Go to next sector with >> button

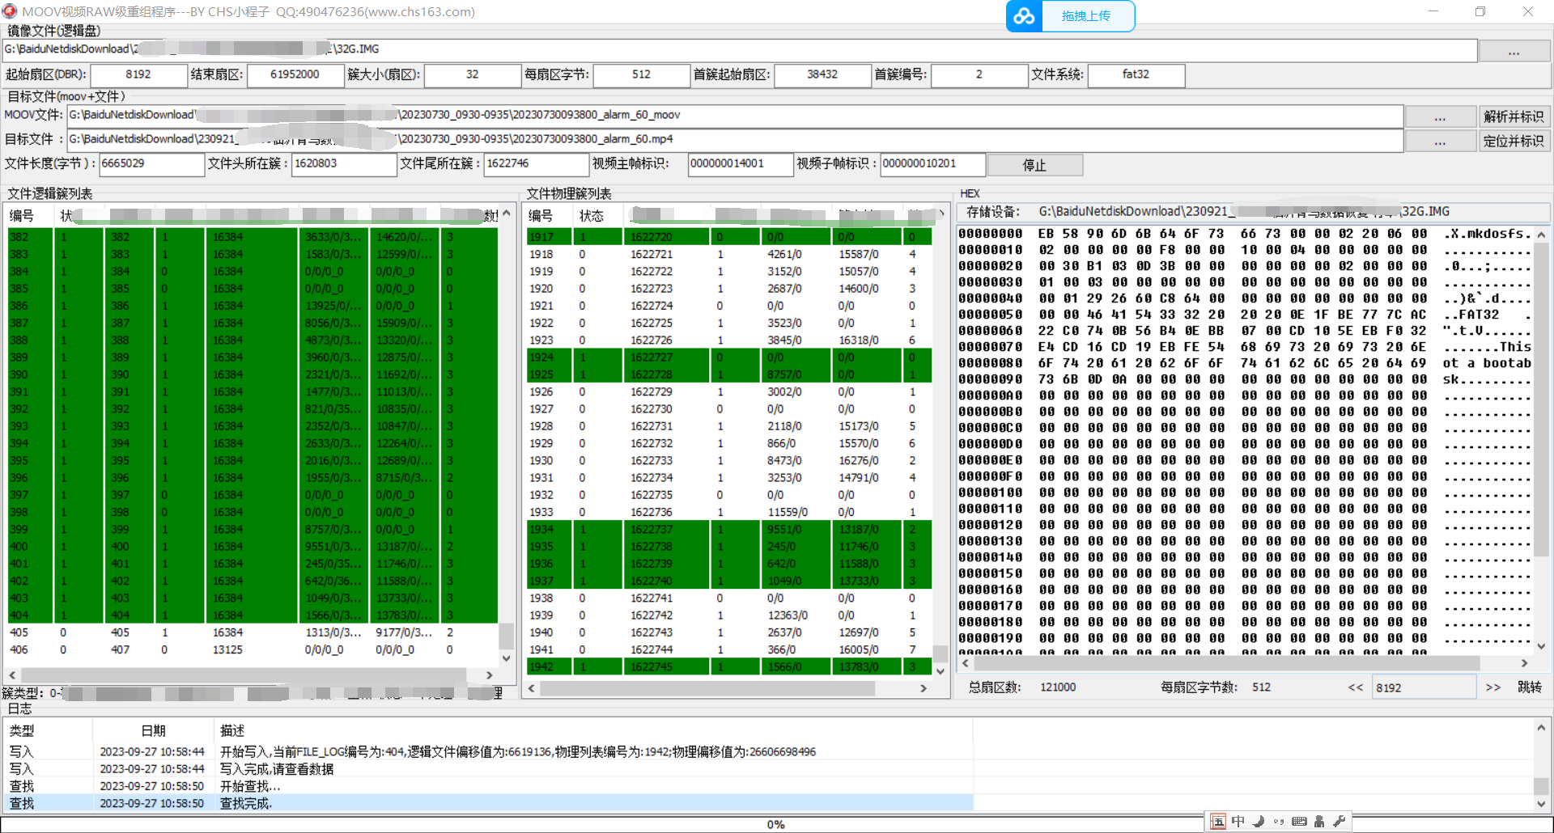point(1492,687)
